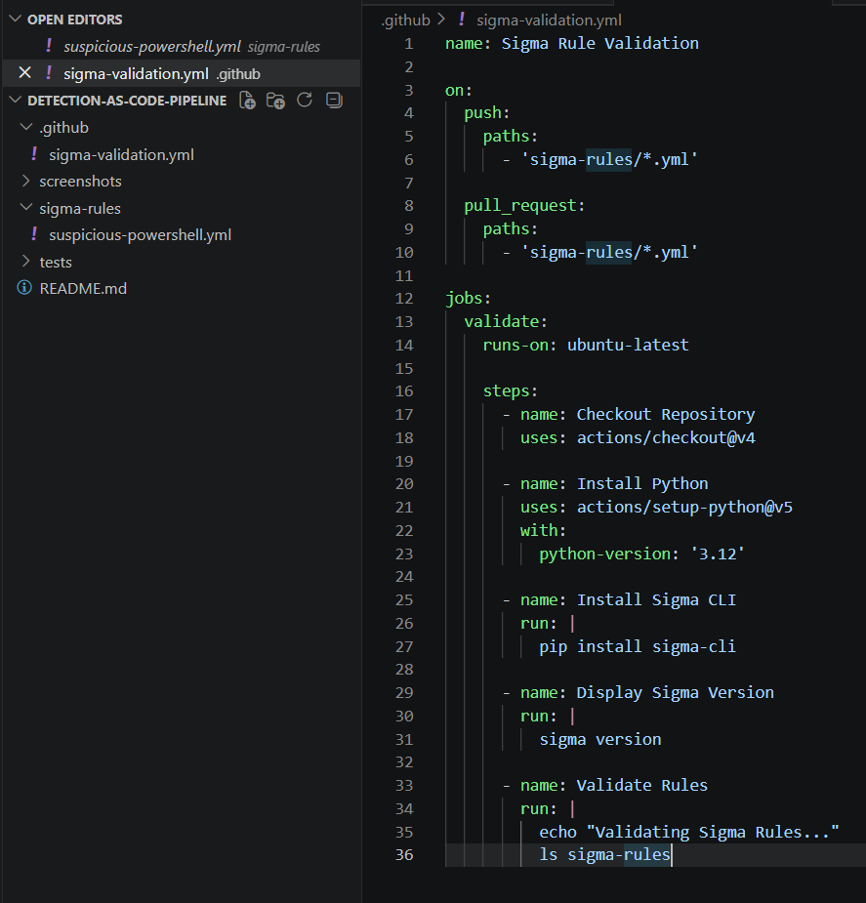Click the 'pull_request:' key on line 8
The image size is (866, 903).
pyautogui.click(x=524, y=206)
